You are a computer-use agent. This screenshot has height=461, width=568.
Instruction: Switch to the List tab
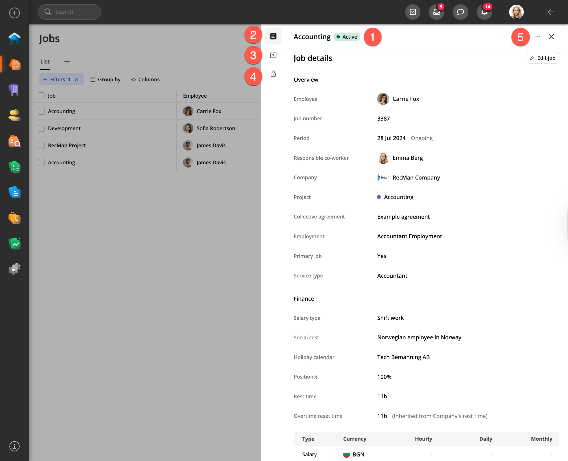pos(45,62)
